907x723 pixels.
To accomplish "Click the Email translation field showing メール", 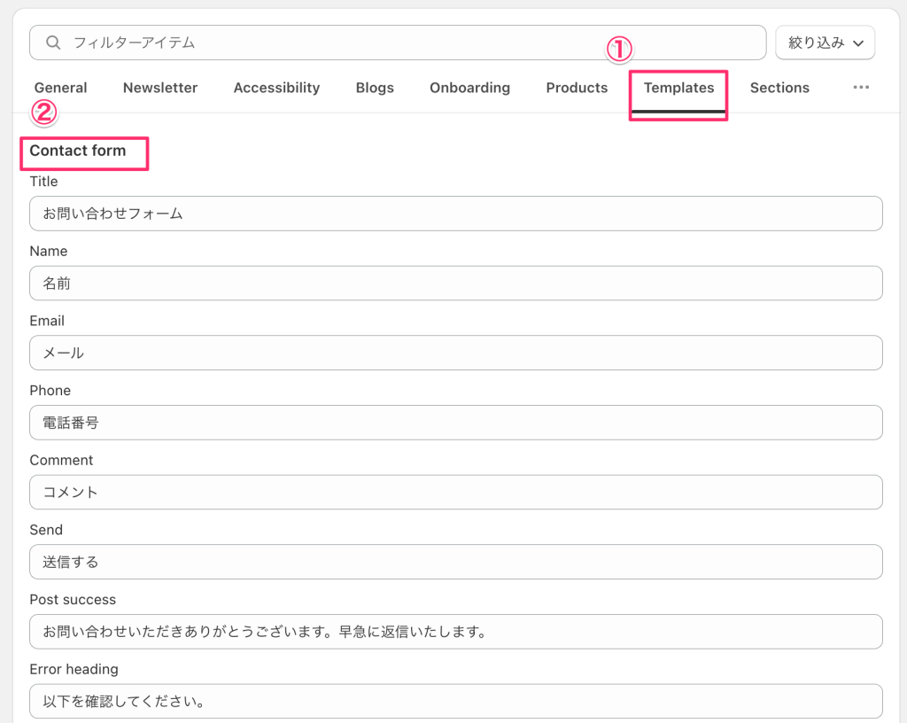I will coord(455,353).
